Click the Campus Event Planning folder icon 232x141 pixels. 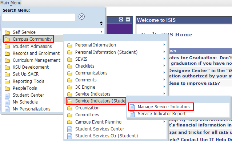[x=70, y=122]
